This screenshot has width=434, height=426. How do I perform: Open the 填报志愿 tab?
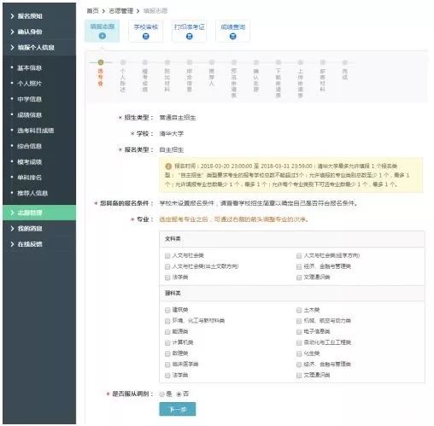point(102,31)
